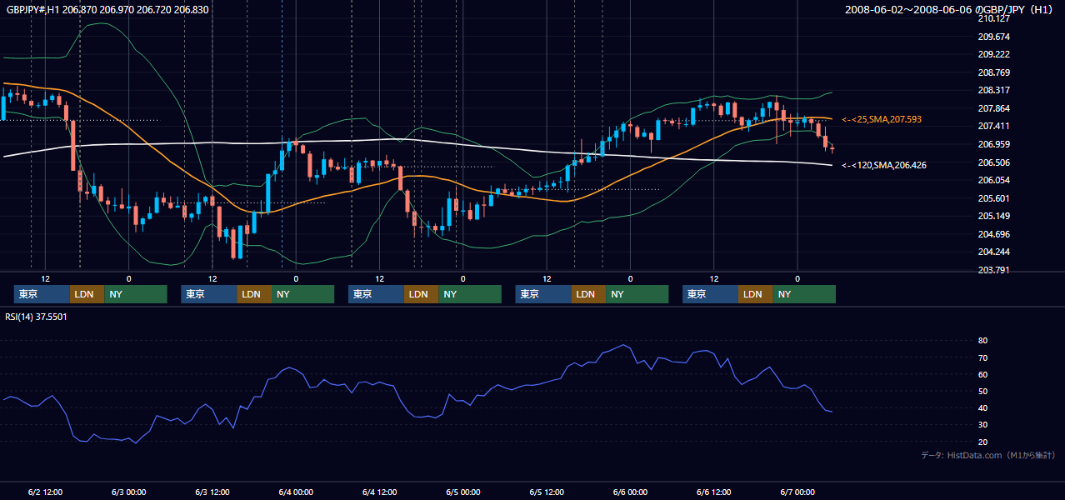Click the 208.317 price axis label
This screenshot has height=500, width=1065.
[x=993, y=91]
